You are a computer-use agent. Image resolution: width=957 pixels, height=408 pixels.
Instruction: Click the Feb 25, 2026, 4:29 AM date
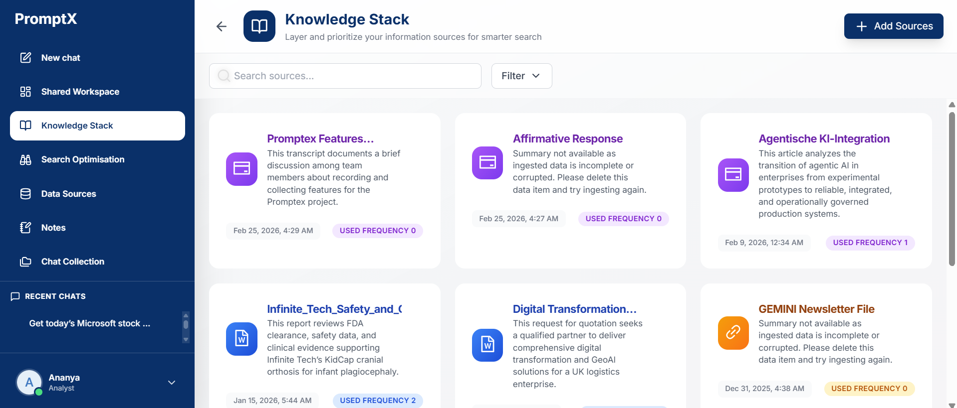click(273, 231)
